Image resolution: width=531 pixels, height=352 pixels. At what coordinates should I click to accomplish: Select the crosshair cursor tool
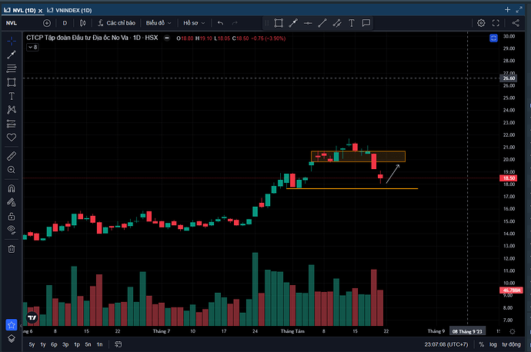12,42
